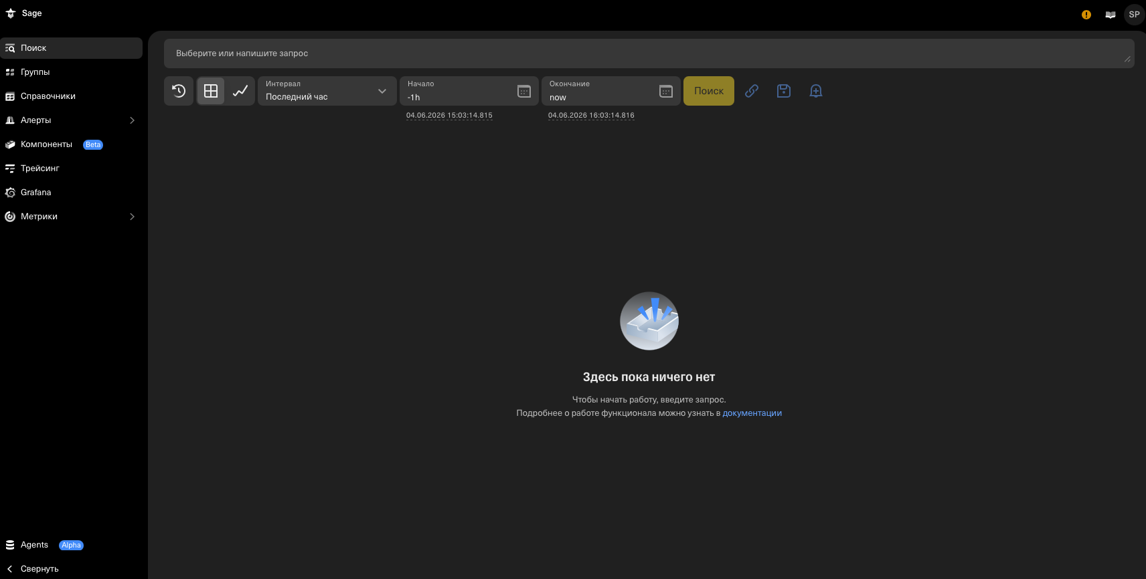This screenshot has height=579, width=1146.
Task: Open query history clock icon
Action: click(x=179, y=91)
